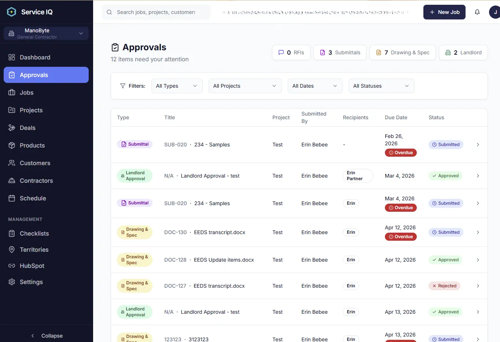Click the Schedule calendar icon

click(12, 198)
